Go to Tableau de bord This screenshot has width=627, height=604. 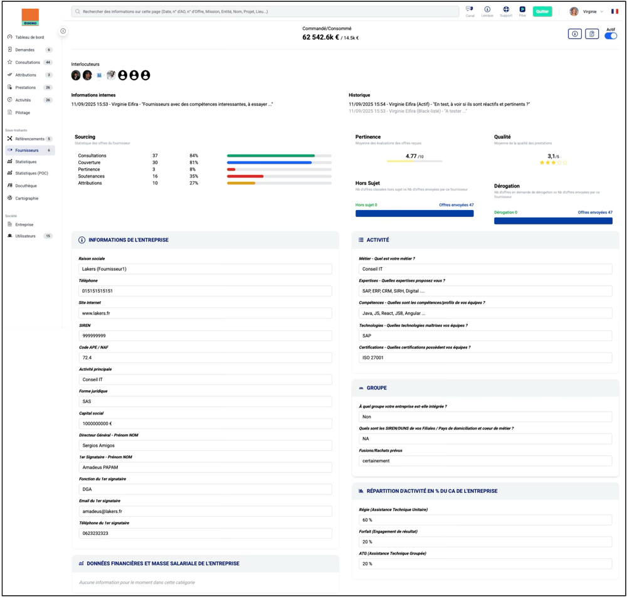[x=29, y=37]
